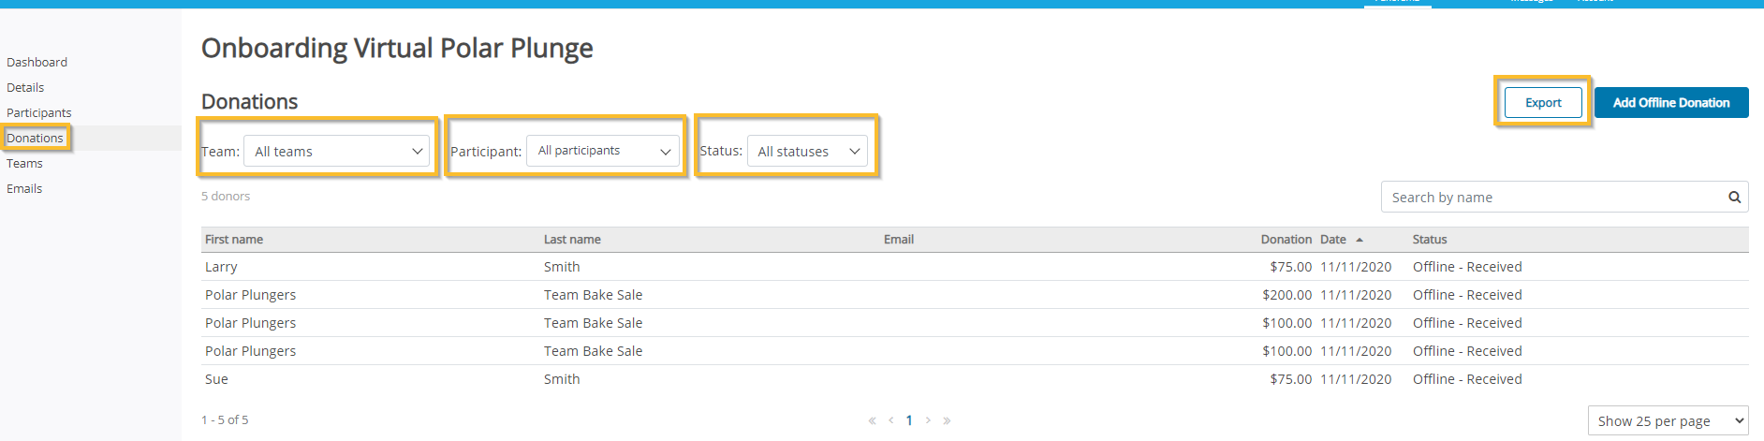
Task: Sort by Status column header
Action: pos(1430,240)
